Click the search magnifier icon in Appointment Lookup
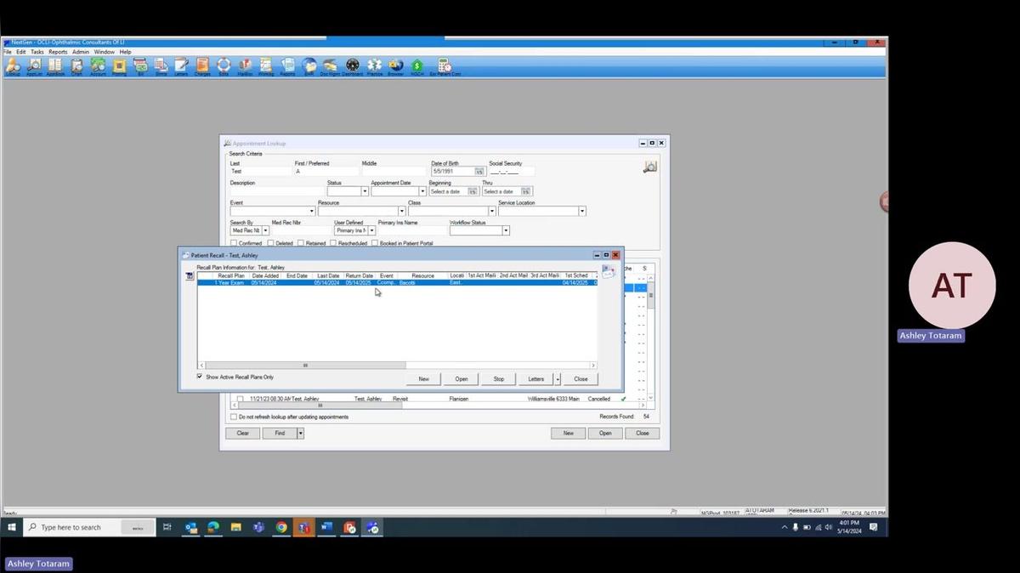The height and width of the screenshot is (573, 1020). [650, 167]
